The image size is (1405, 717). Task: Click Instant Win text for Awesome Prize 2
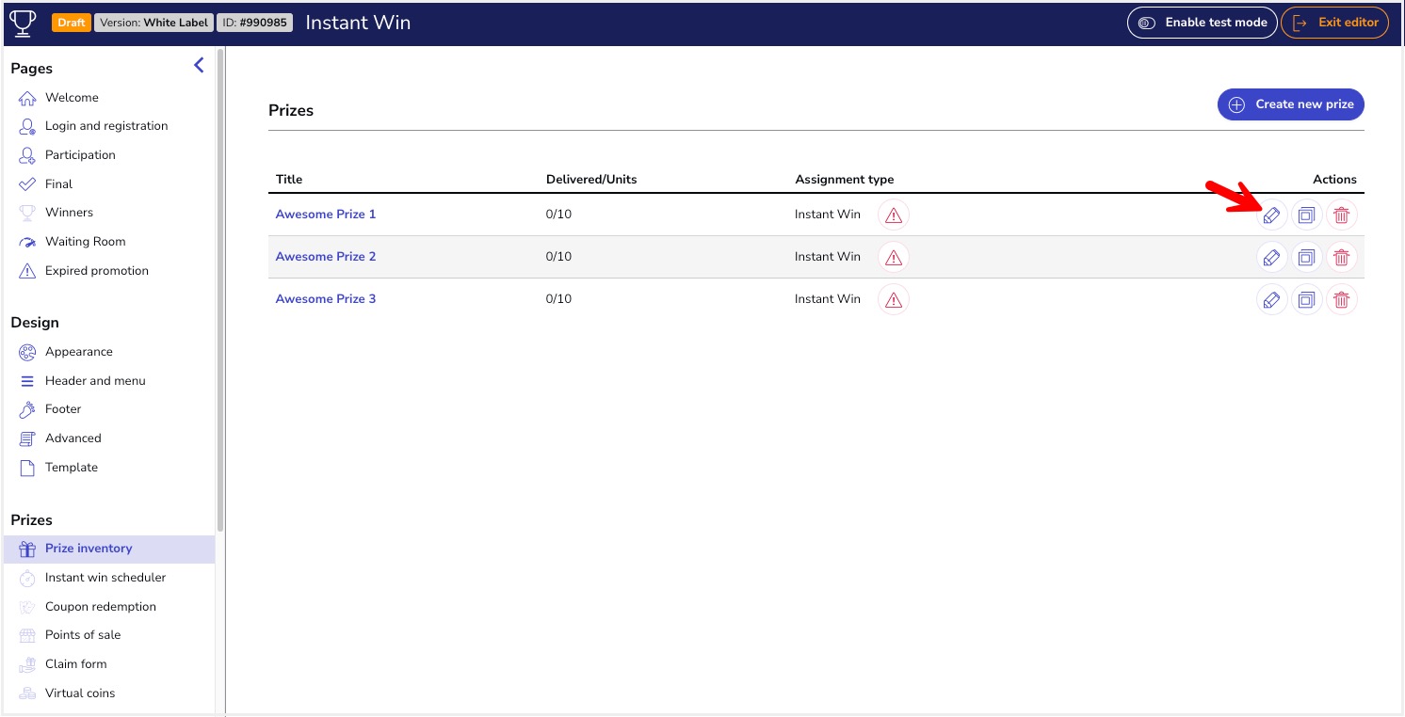(828, 257)
